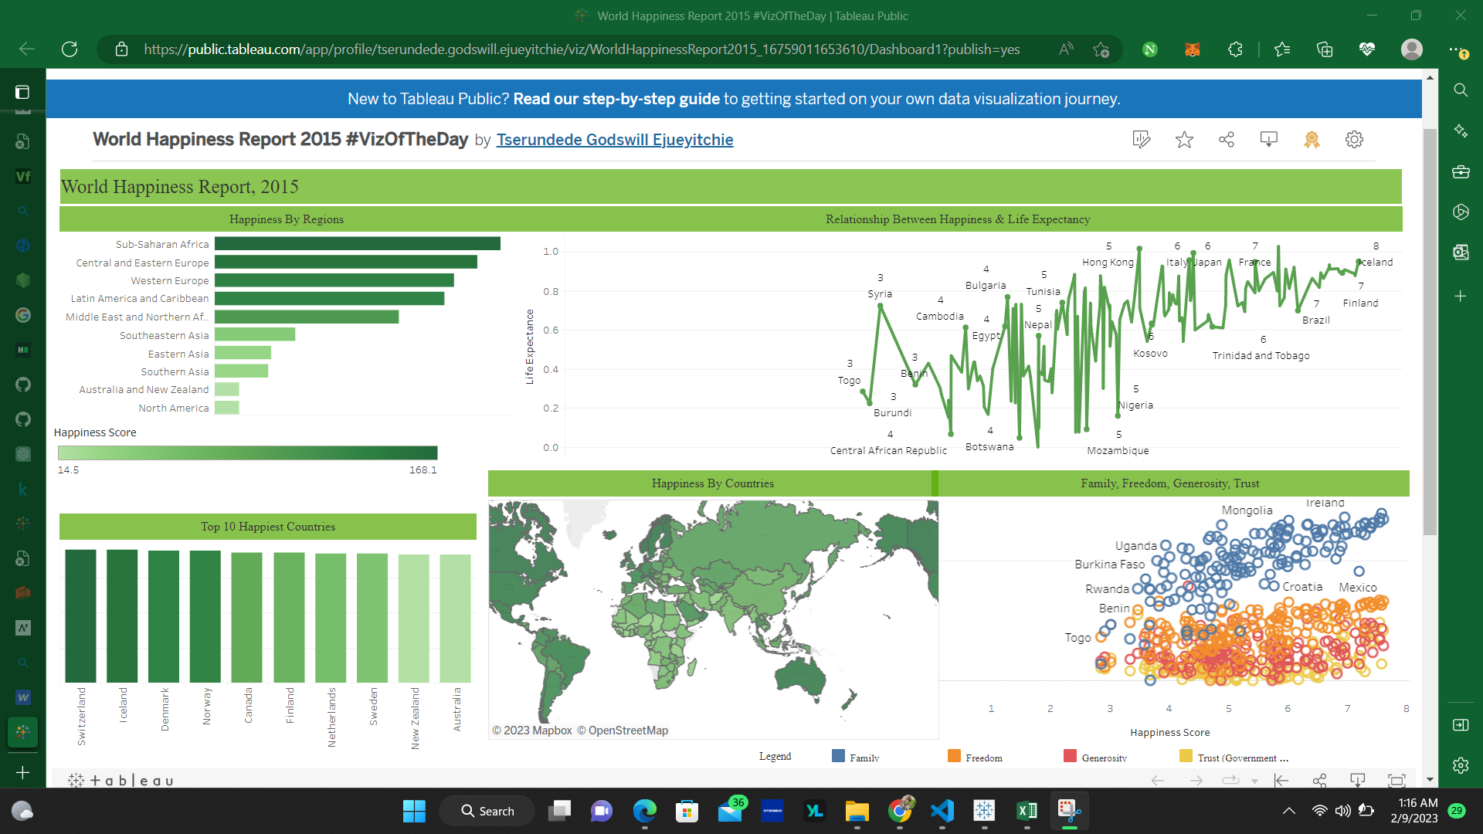The width and height of the screenshot is (1483, 834).
Task: Open the replay speed dropdown arrow
Action: (1255, 781)
